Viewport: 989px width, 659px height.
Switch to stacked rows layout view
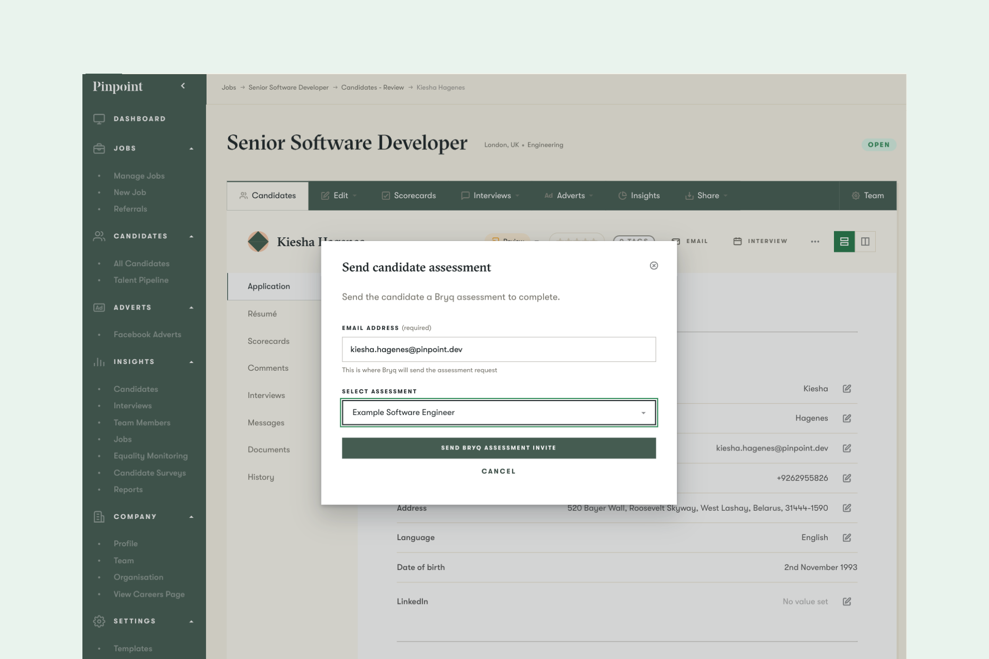[844, 241]
